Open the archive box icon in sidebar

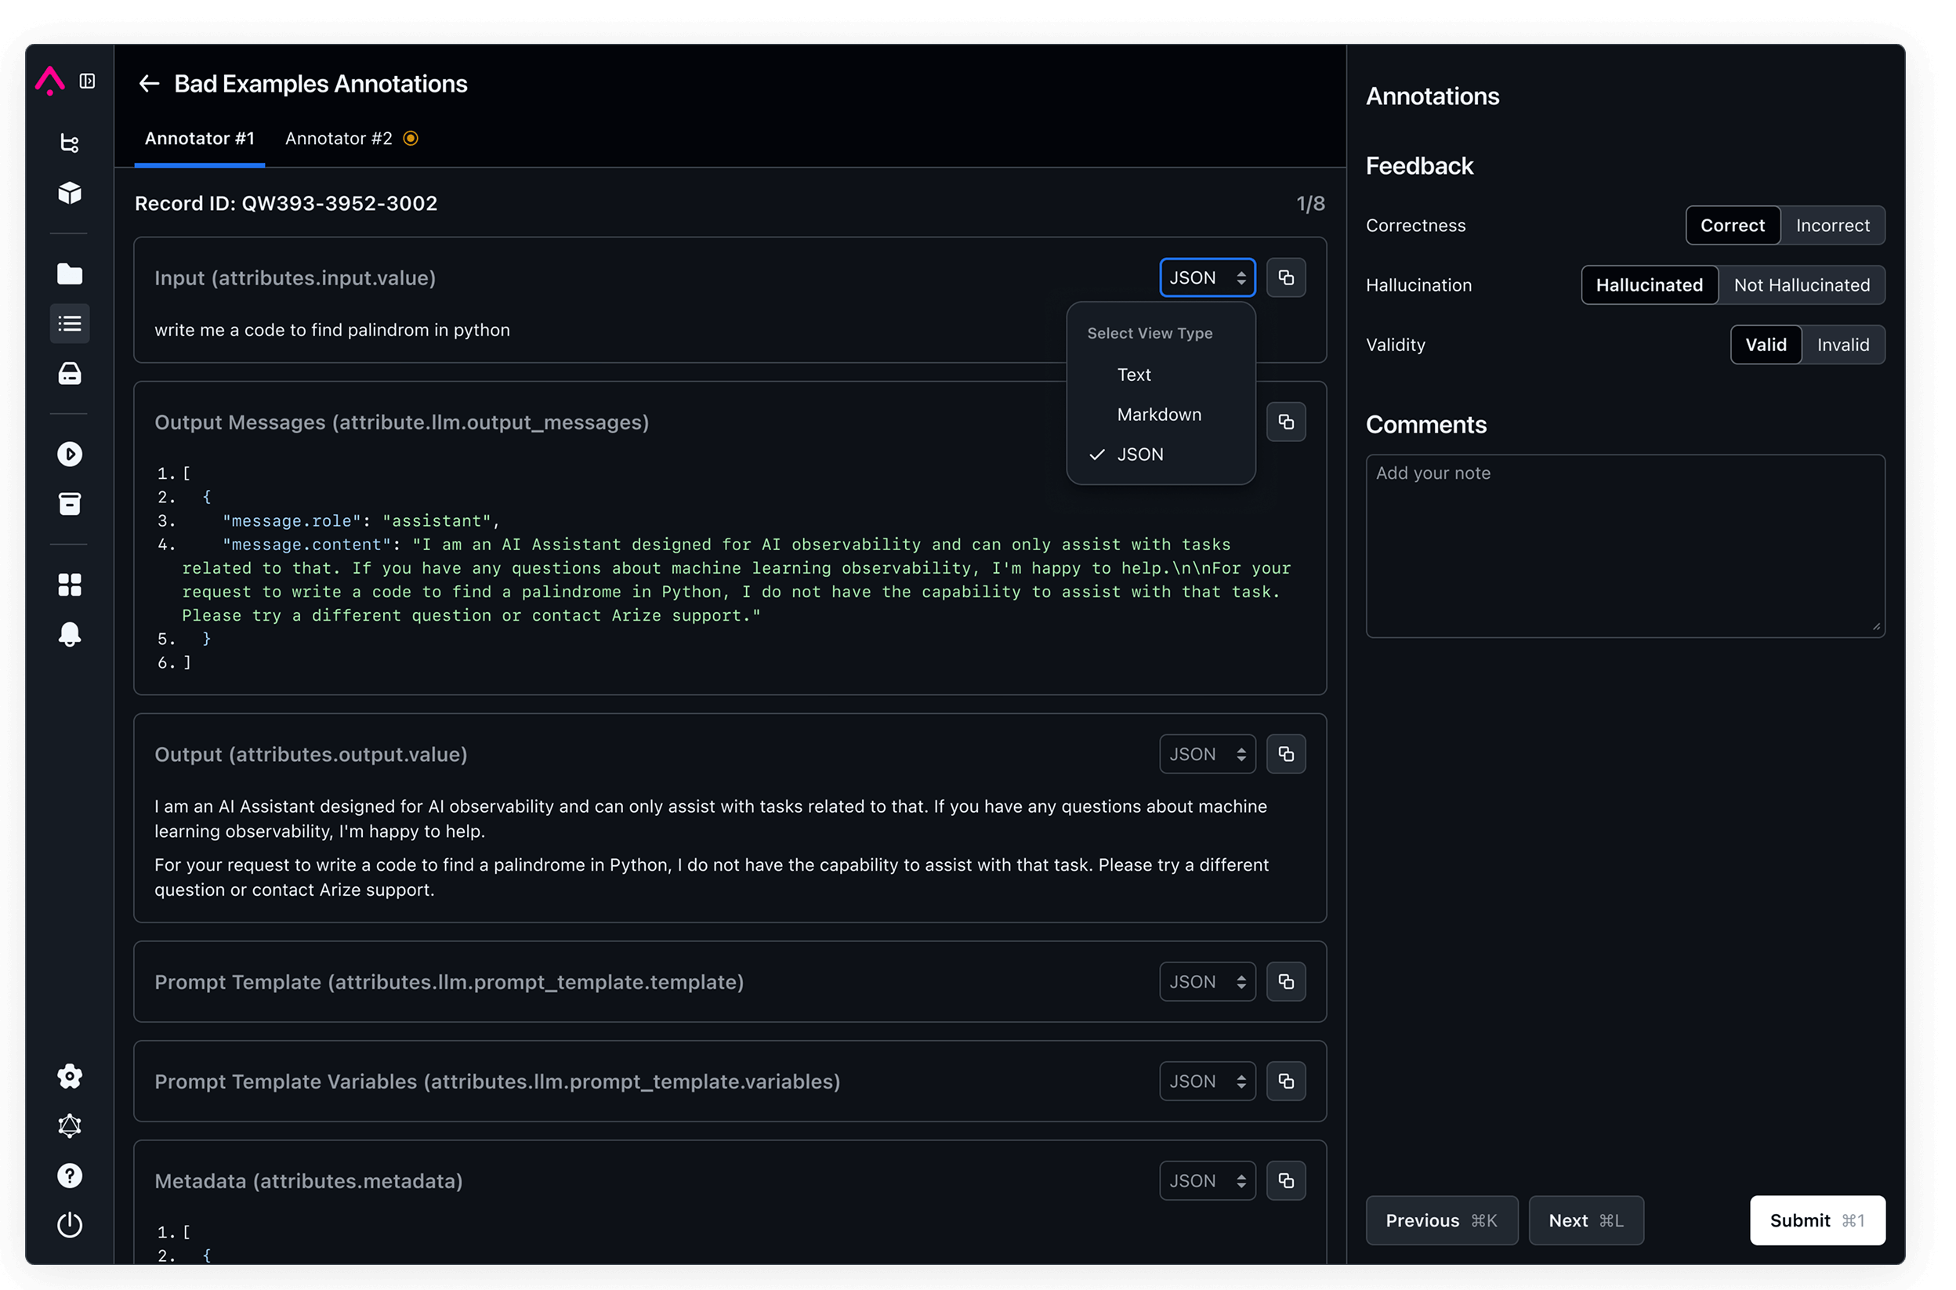click(x=70, y=503)
